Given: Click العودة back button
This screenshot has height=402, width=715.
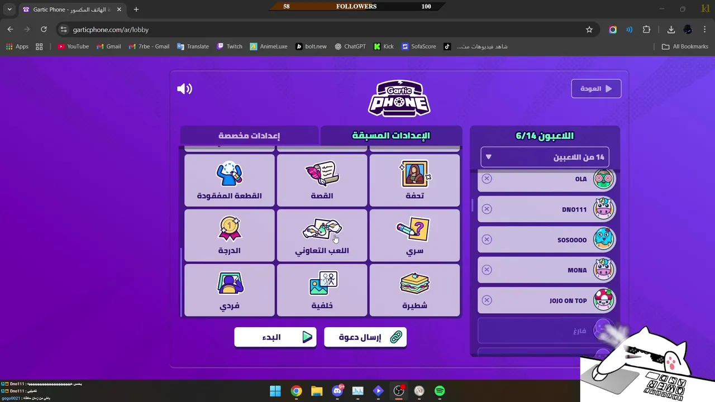Looking at the screenshot, I should pos(596,89).
